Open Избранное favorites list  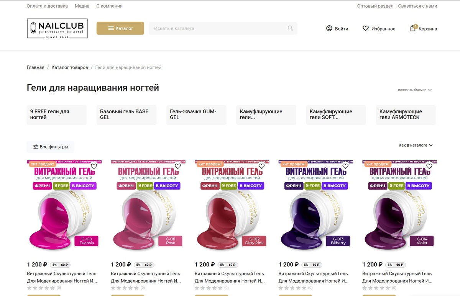click(383, 29)
